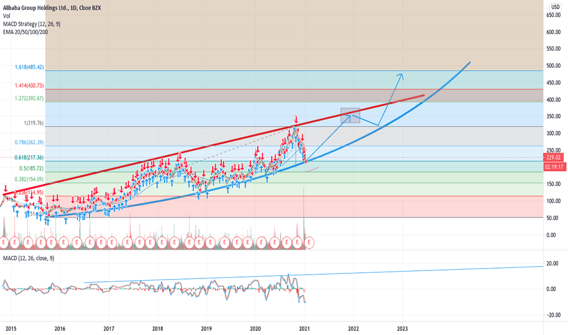Click the 2019 time axis label
Viewport: 568px width, 335px height.
(x=207, y=328)
